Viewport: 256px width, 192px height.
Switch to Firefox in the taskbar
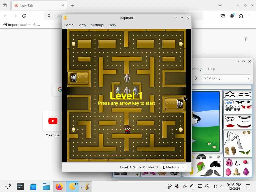pos(59,186)
